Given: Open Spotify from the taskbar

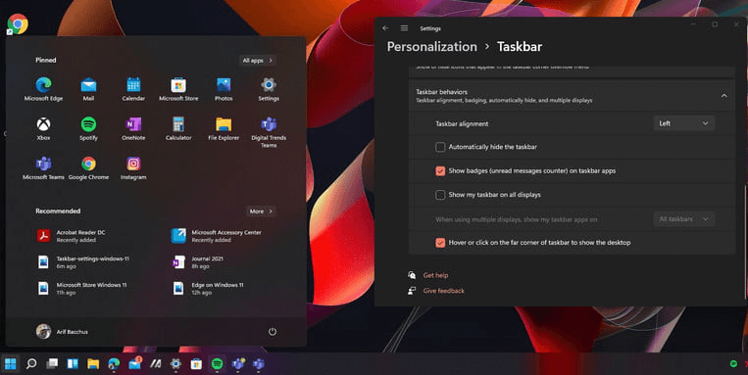Looking at the screenshot, I should [x=217, y=364].
